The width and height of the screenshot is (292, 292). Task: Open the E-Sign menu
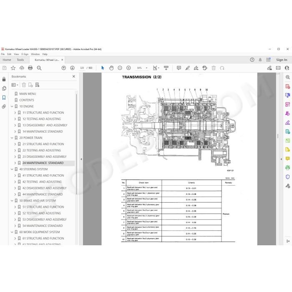coord(25,54)
